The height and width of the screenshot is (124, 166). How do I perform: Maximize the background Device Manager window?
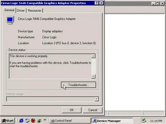click(157, 4)
